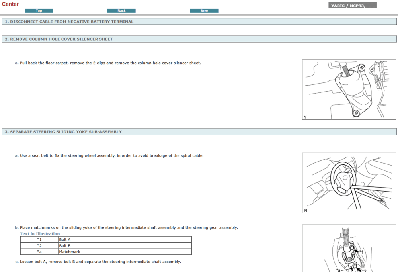Open the column hole cover illustration
Image resolution: width=398 pixels, height=272 pixels.
point(349,90)
